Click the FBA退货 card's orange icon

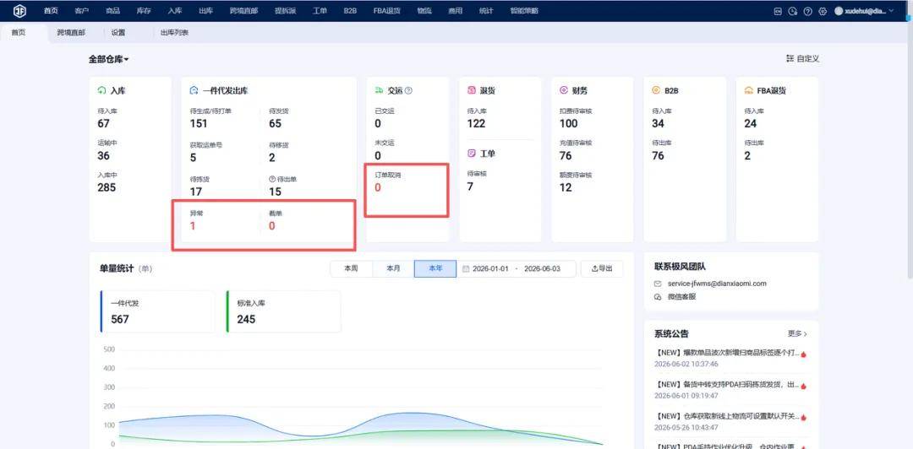pyautogui.click(x=749, y=91)
